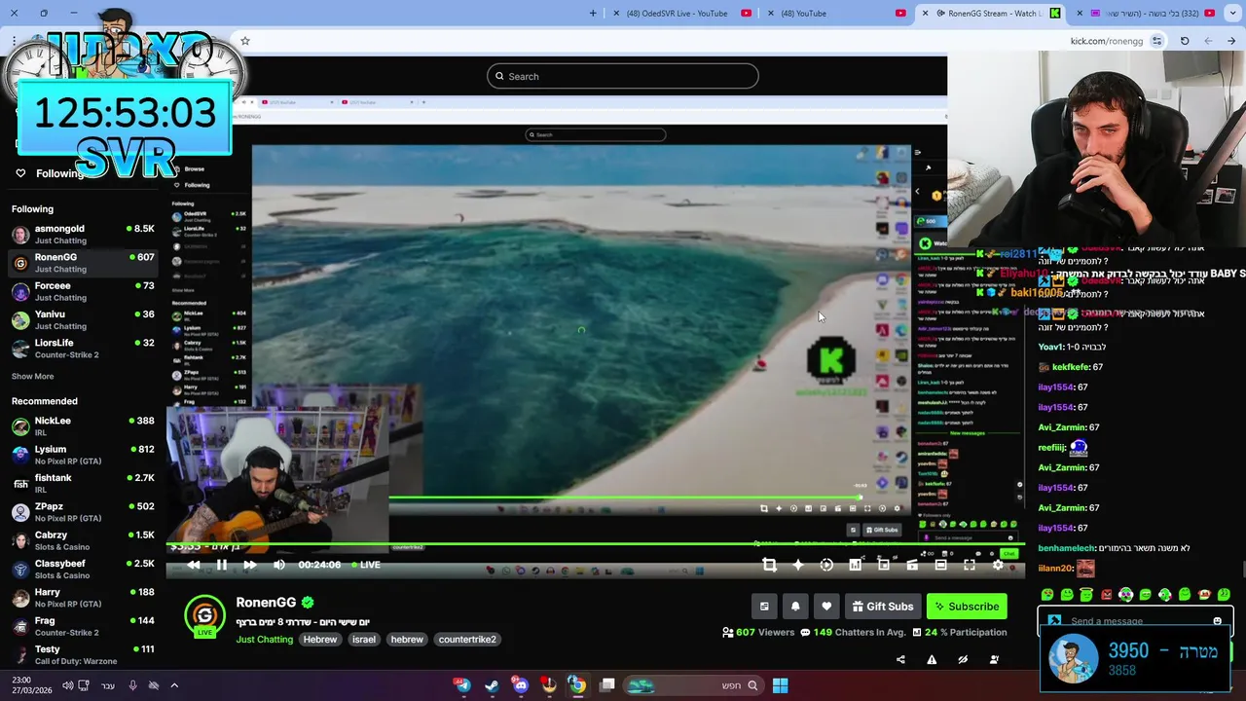
Task: Open the clip crop tool icon
Action: click(x=769, y=565)
